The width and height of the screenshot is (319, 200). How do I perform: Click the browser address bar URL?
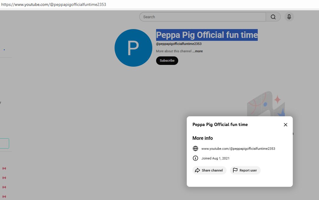pos(54,4)
